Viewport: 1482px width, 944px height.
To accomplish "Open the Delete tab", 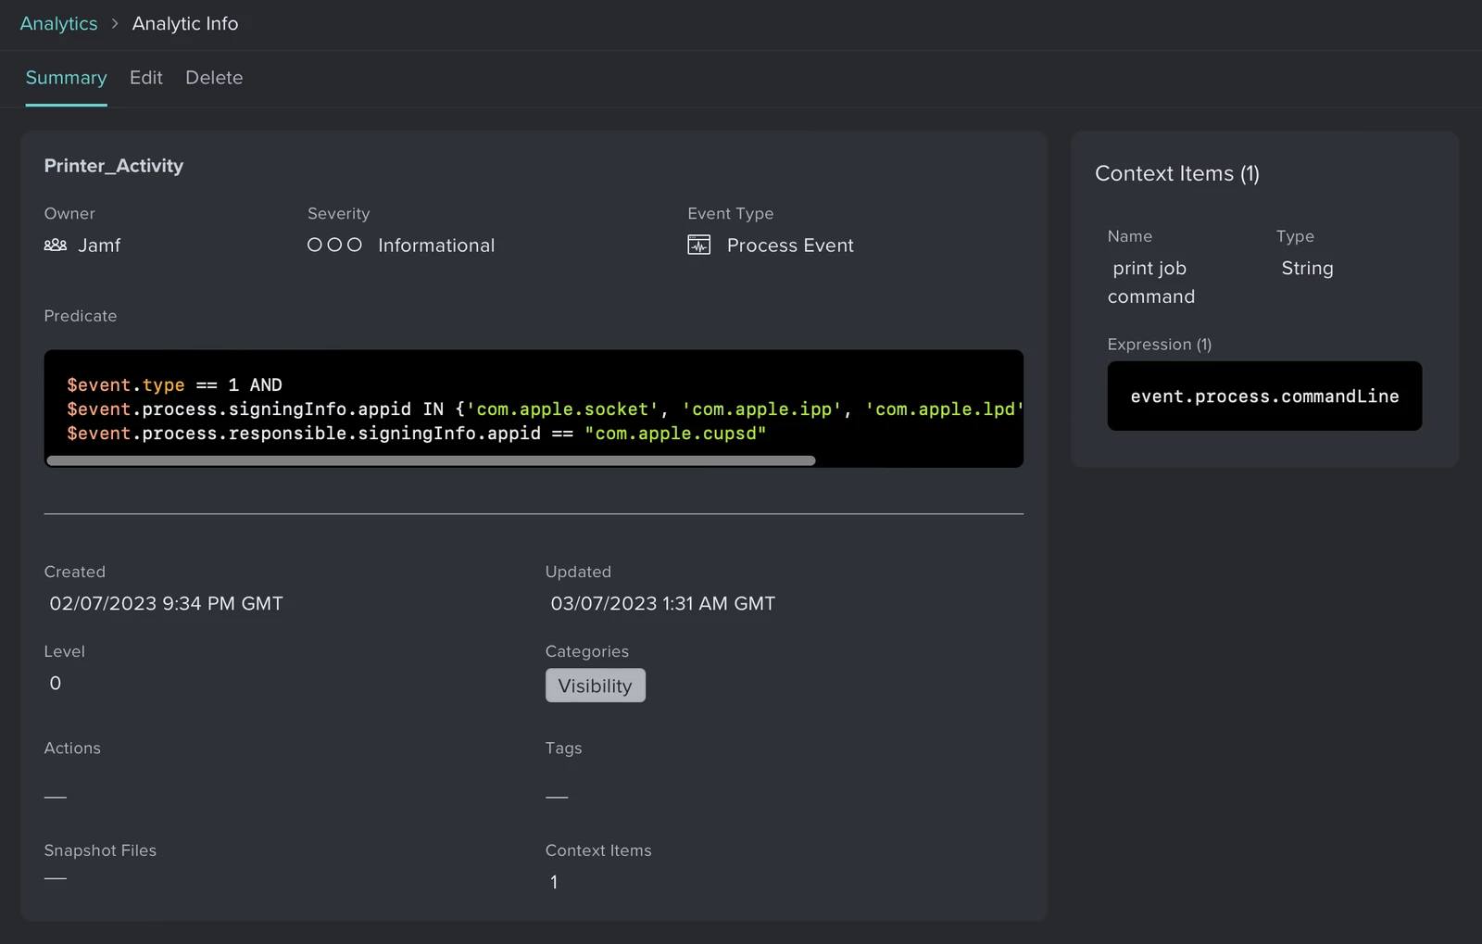I will 214,78.
